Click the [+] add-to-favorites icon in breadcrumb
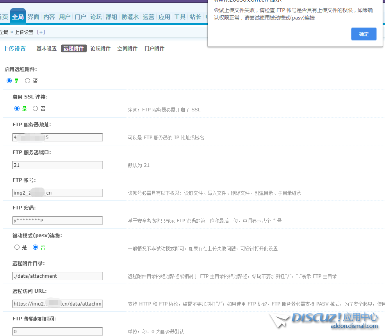Viewport: 385px width, 336px height. click(x=41, y=32)
